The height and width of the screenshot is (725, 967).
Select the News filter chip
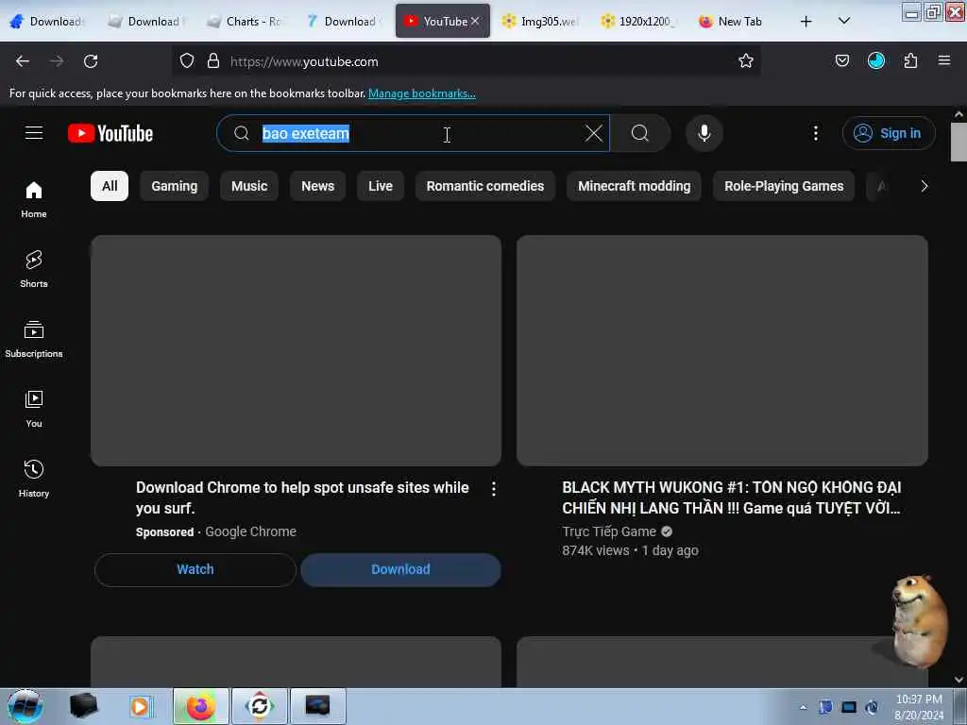coord(317,186)
